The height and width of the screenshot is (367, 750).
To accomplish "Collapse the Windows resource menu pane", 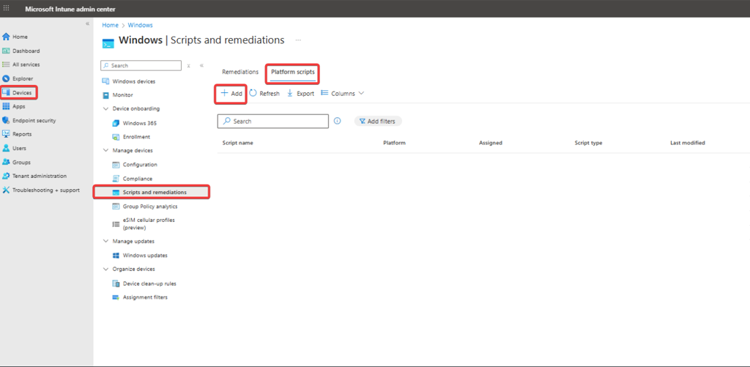I will [x=201, y=65].
